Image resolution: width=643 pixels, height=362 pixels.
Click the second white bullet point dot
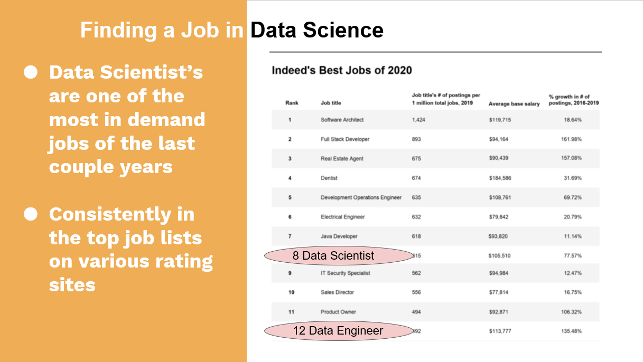pos(31,214)
